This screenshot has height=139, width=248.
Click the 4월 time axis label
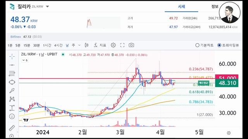click(x=160, y=132)
